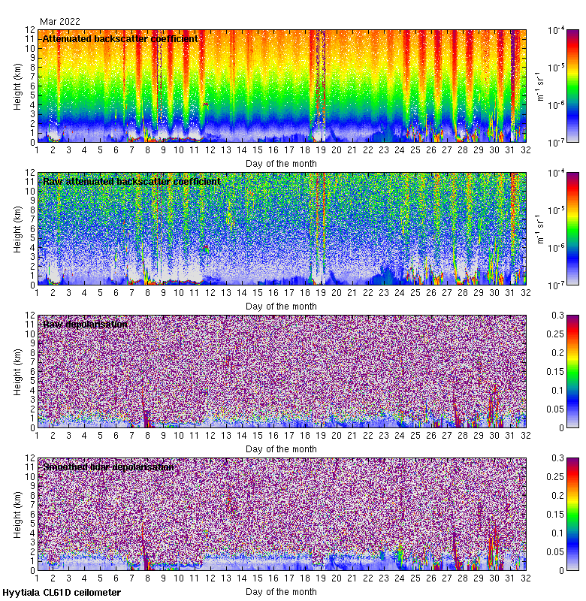Click day 32 tick under the smoothed depolarisation plot

pyautogui.click(x=526, y=578)
